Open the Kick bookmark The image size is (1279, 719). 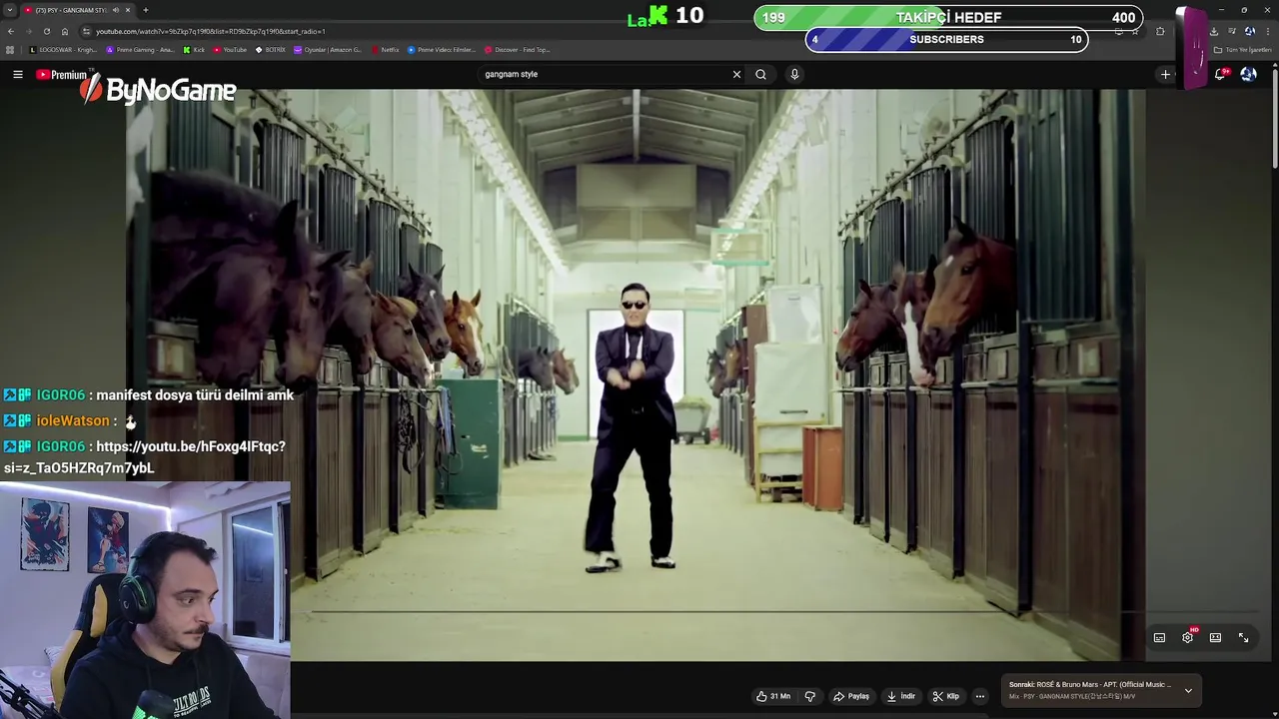pos(194,50)
